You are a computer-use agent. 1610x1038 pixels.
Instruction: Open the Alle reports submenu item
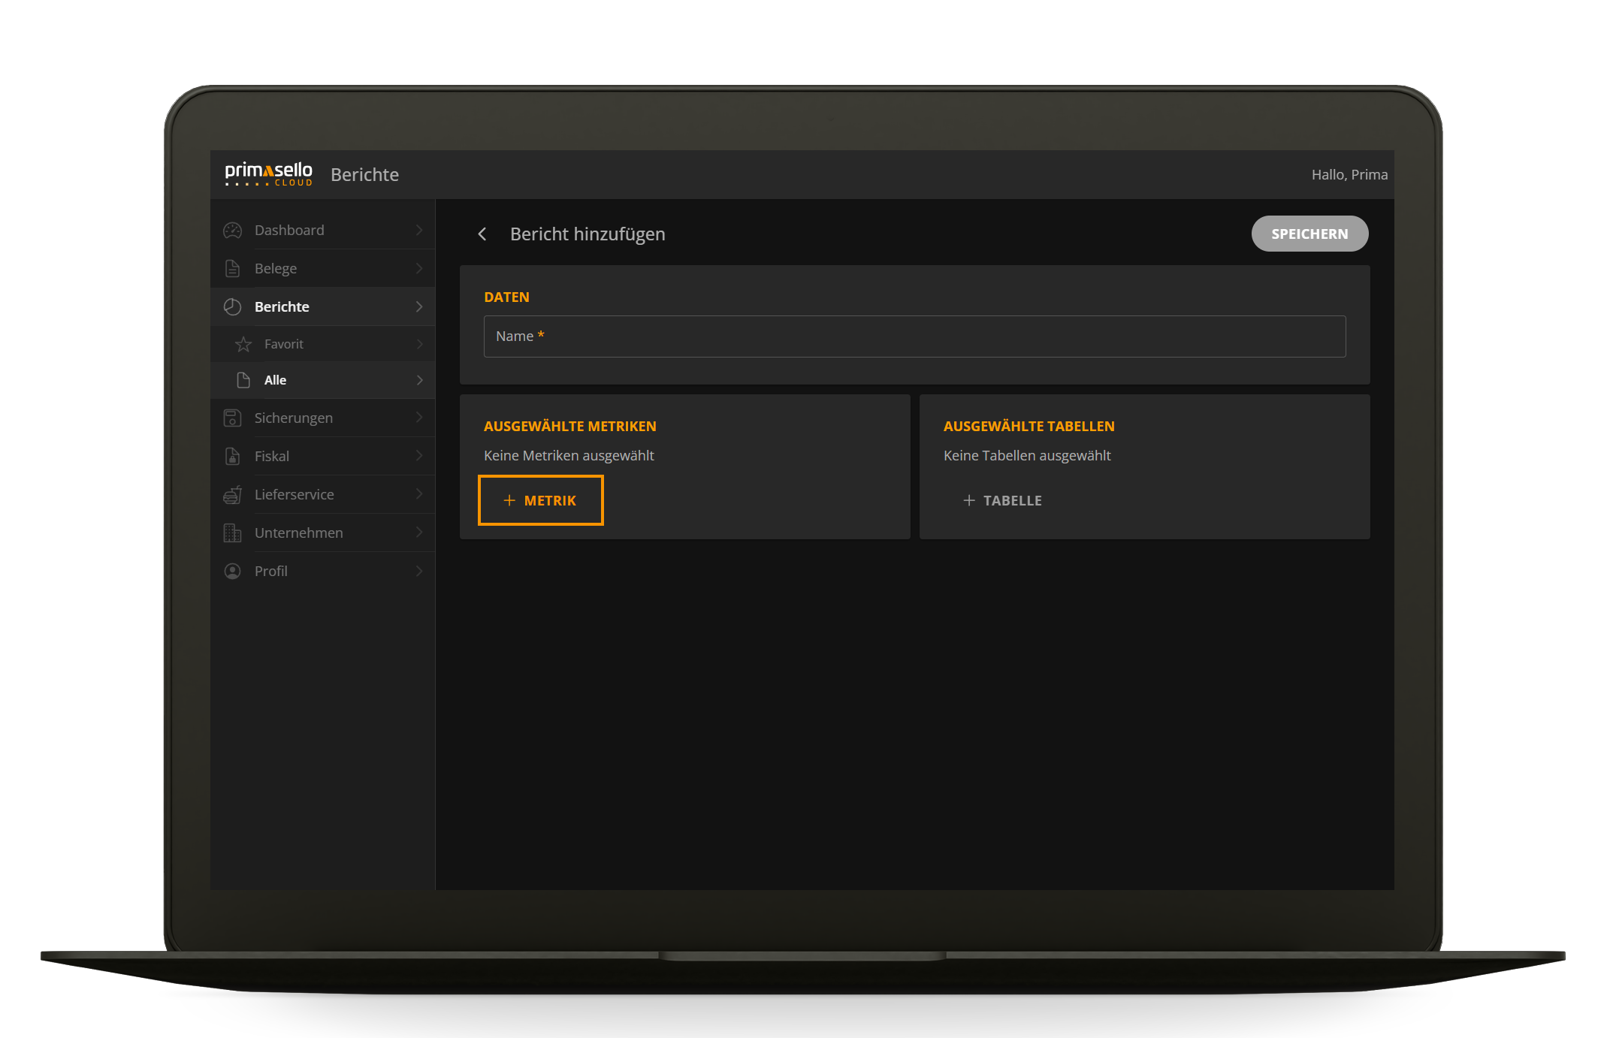pos(276,380)
